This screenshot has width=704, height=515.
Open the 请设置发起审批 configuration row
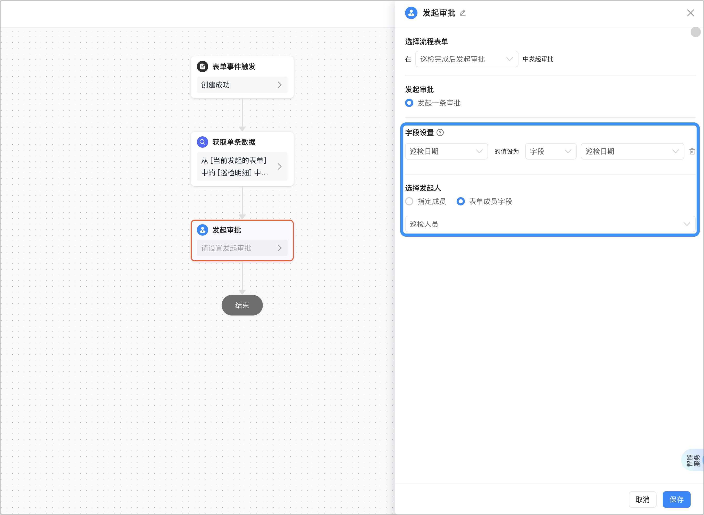coord(242,248)
